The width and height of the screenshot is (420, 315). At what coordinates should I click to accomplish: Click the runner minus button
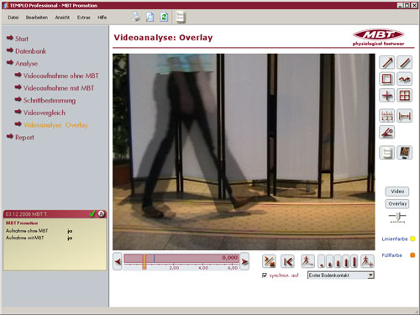(x=307, y=261)
